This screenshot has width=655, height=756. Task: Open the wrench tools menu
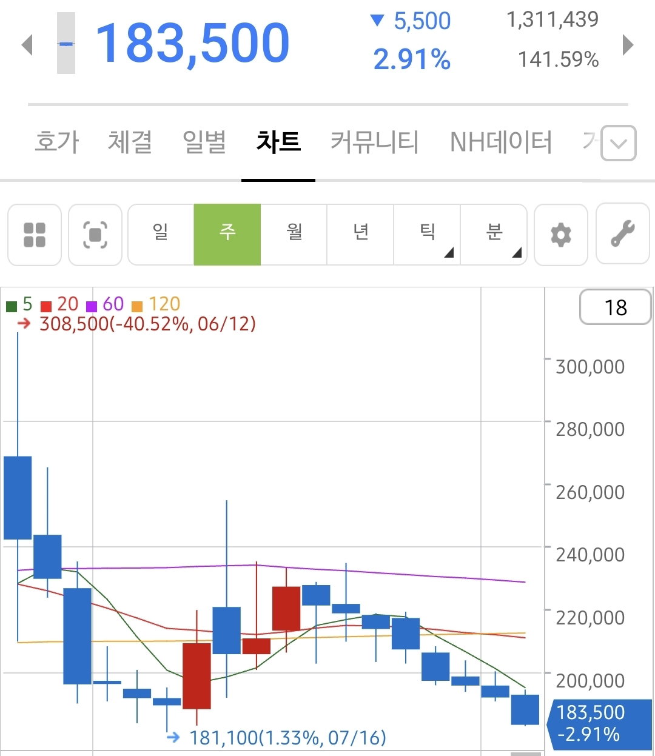[623, 235]
